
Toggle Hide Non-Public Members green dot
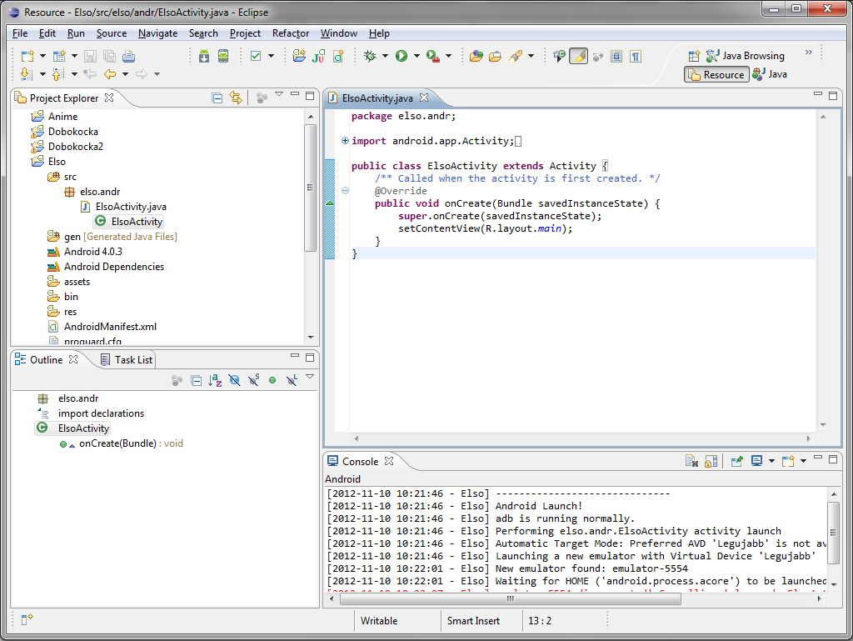[272, 380]
